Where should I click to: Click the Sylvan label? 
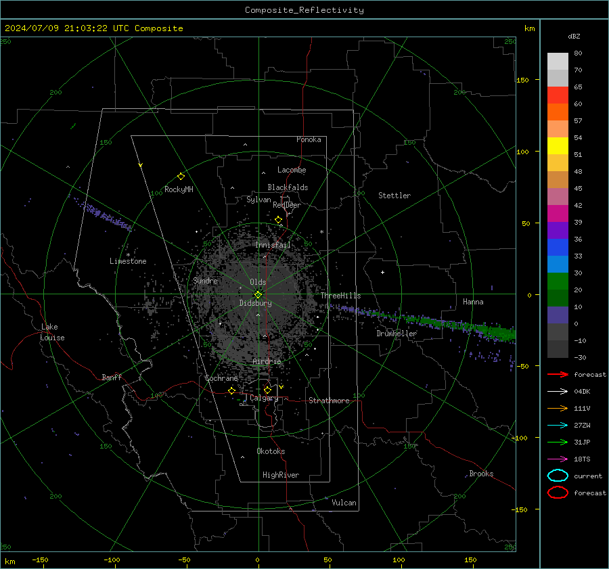258,200
